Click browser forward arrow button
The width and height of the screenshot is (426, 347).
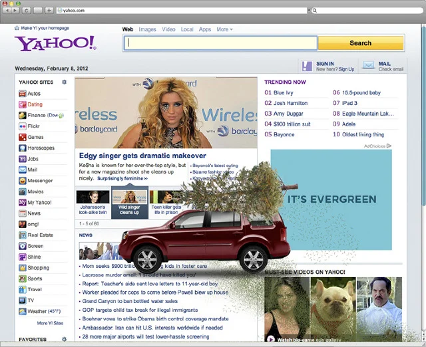[15, 11]
